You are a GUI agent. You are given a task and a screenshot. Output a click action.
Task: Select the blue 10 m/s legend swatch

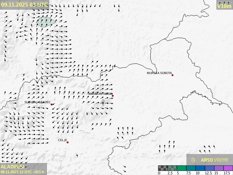200,168
